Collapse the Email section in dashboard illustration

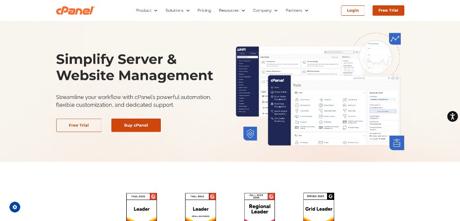(364, 93)
